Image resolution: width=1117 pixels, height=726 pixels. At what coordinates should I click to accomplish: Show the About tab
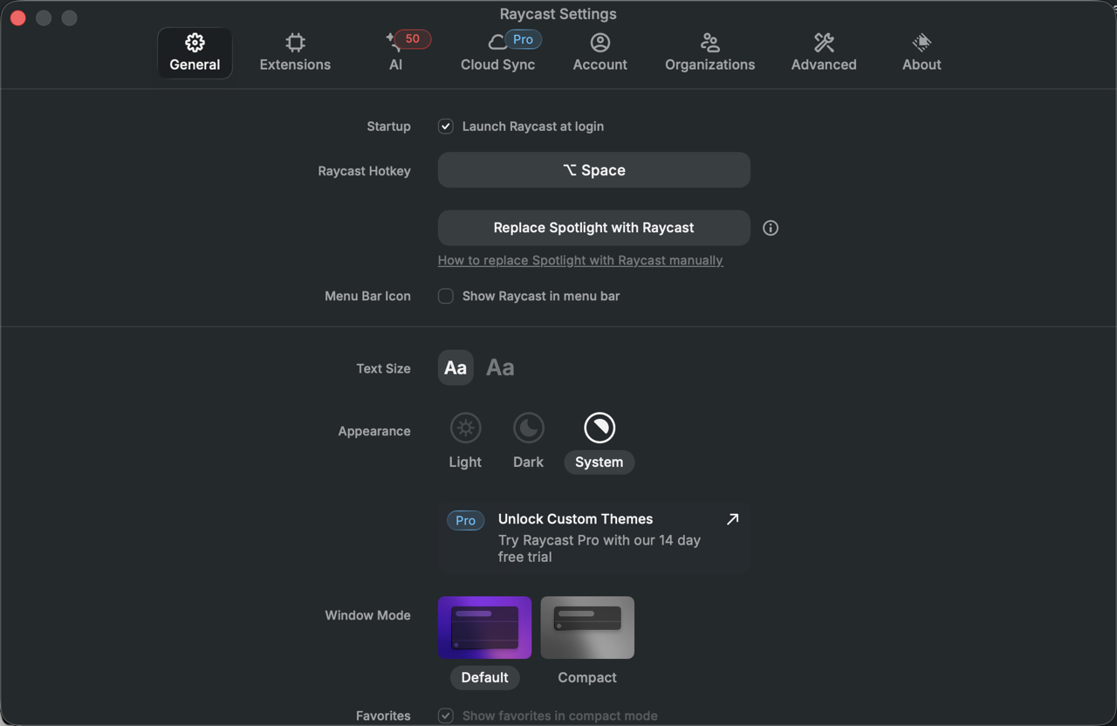tap(922, 53)
